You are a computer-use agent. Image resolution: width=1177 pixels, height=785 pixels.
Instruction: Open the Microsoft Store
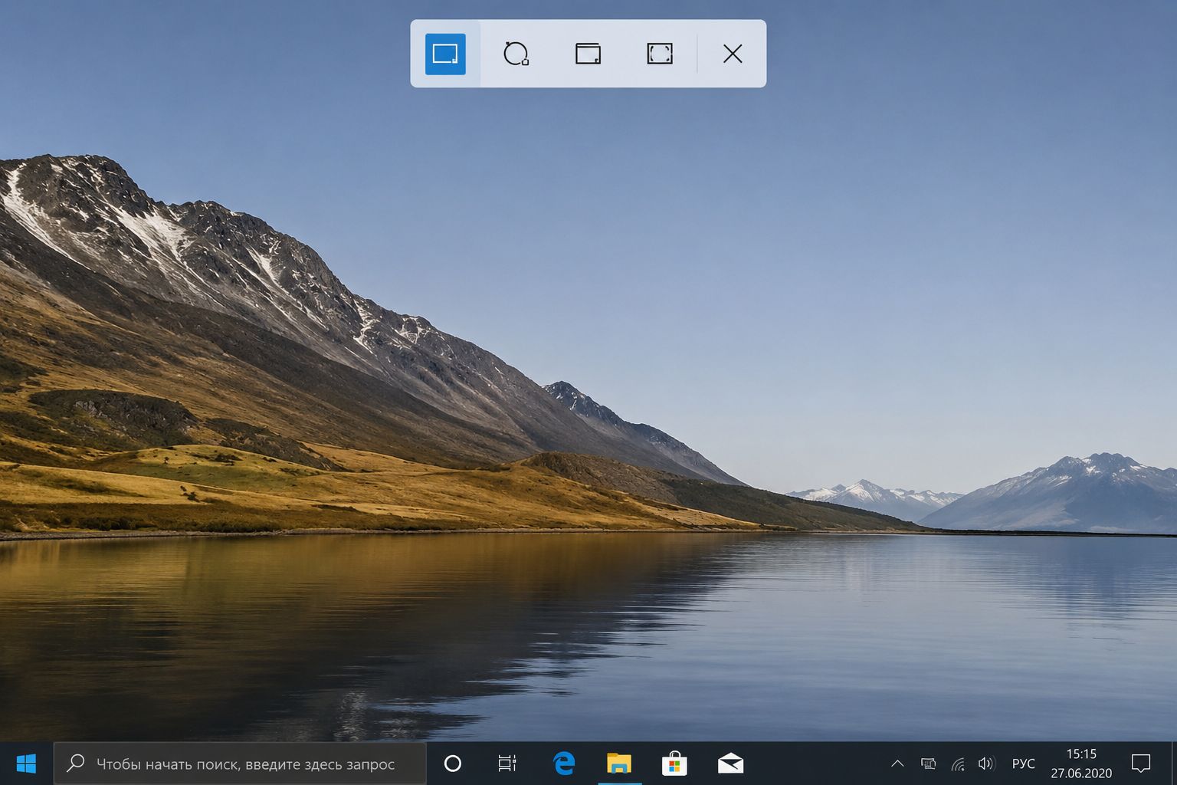click(674, 764)
